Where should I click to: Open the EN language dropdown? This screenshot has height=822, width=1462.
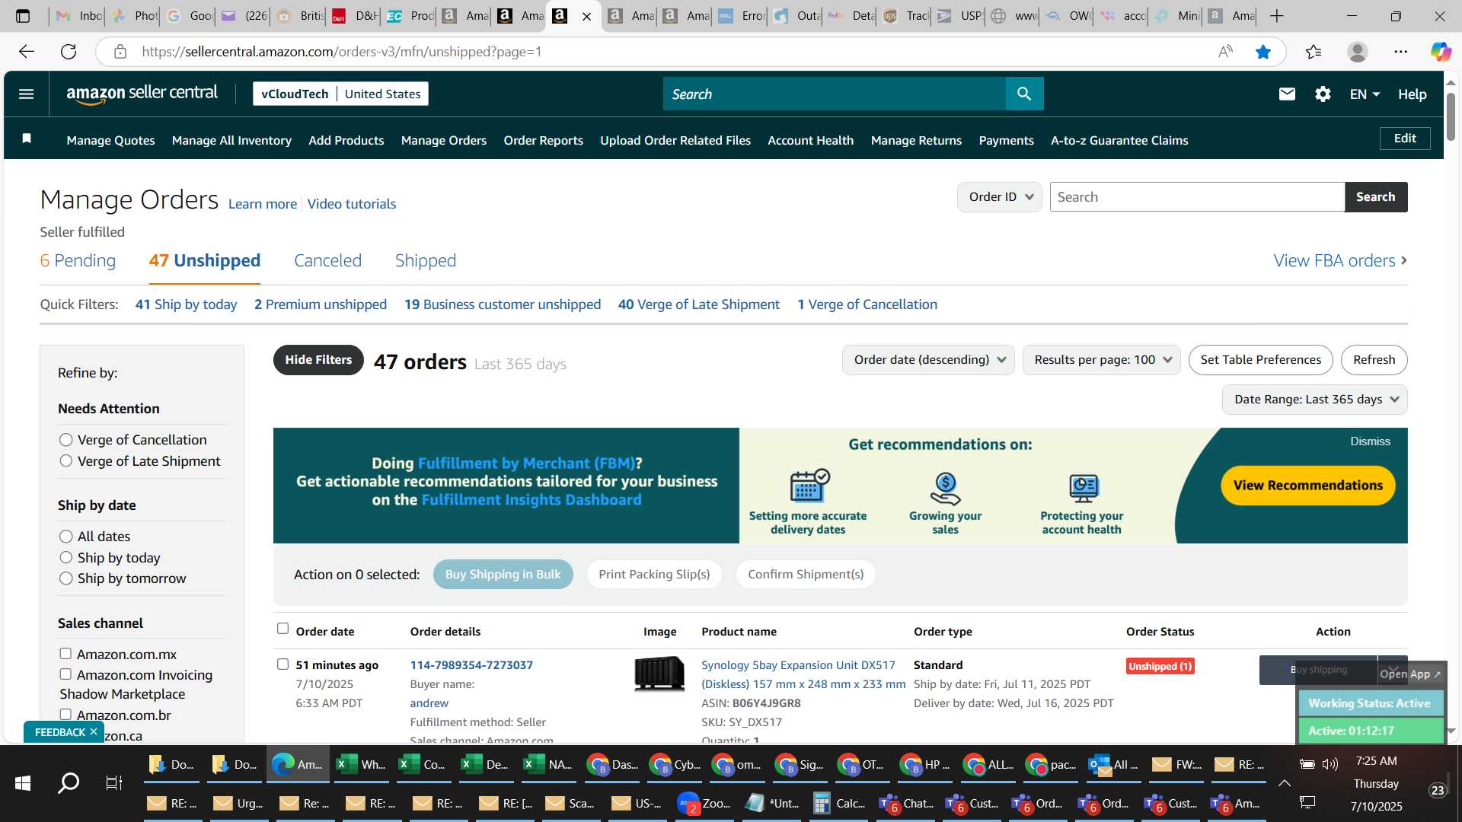pyautogui.click(x=1365, y=94)
